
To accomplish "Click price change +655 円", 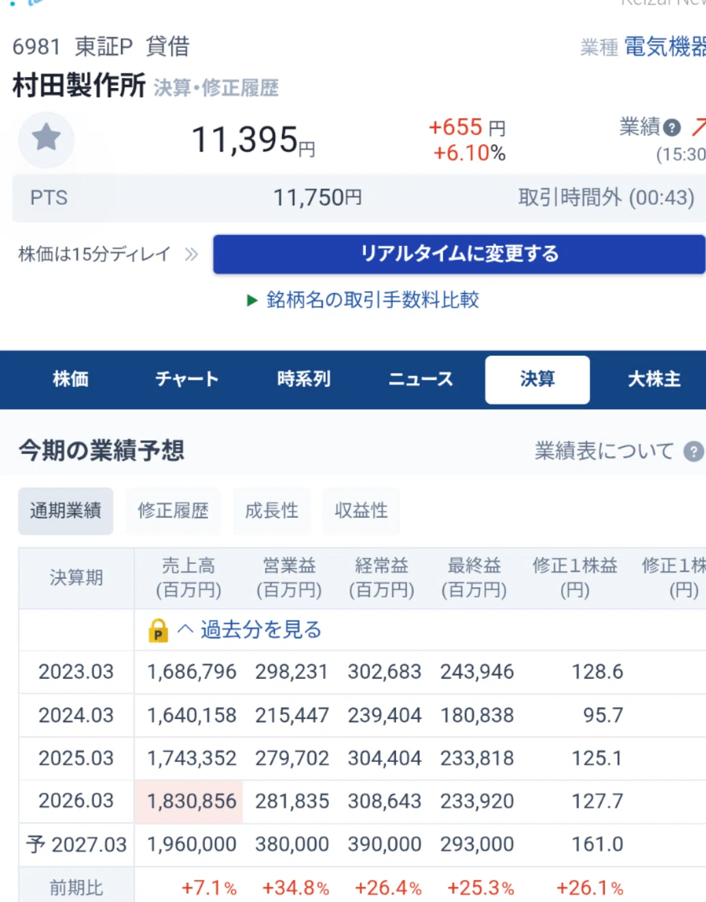I will point(467,127).
